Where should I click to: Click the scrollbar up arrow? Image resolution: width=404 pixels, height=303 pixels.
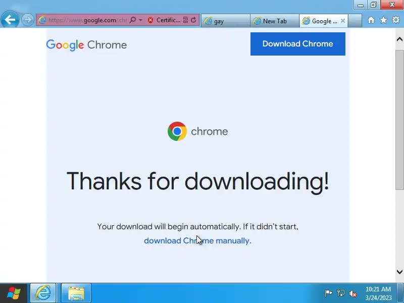pyautogui.click(x=399, y=39)
